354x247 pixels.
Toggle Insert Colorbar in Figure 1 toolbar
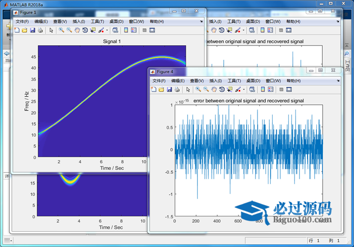tap(126, 30)
